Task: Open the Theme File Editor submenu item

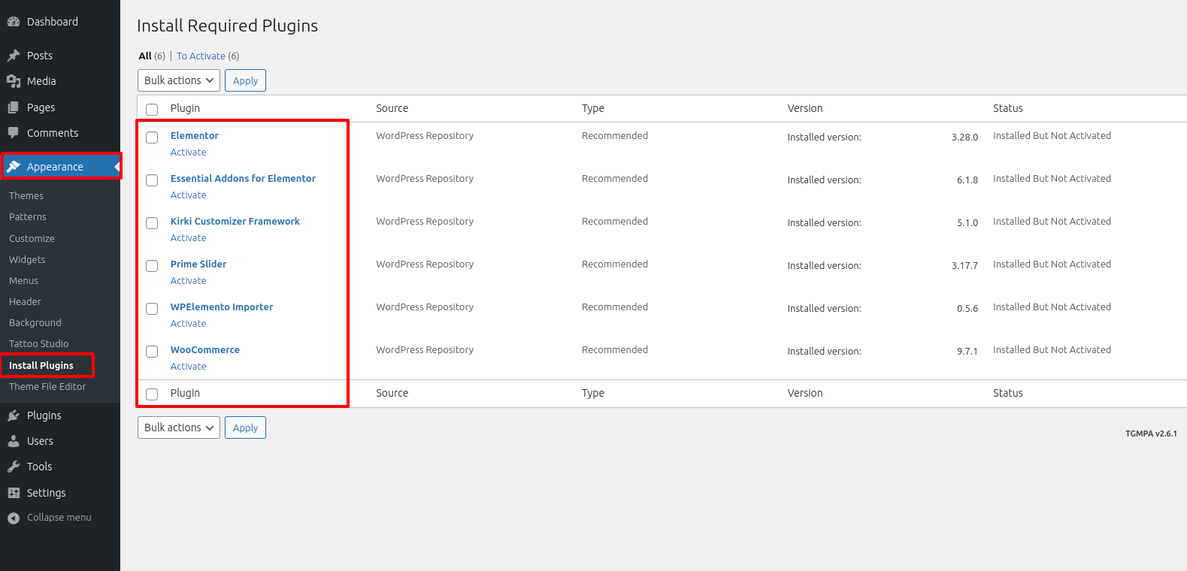Action: click(47, 386)
